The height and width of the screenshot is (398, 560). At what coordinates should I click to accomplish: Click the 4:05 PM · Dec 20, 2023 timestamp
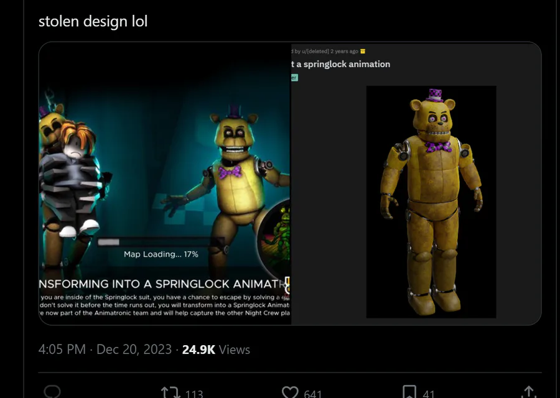pos(105,349)
